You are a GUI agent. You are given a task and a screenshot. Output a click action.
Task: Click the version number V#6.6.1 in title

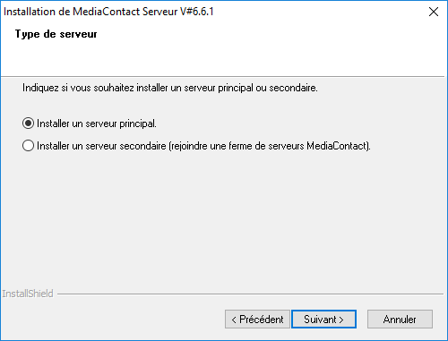(197, 12)
